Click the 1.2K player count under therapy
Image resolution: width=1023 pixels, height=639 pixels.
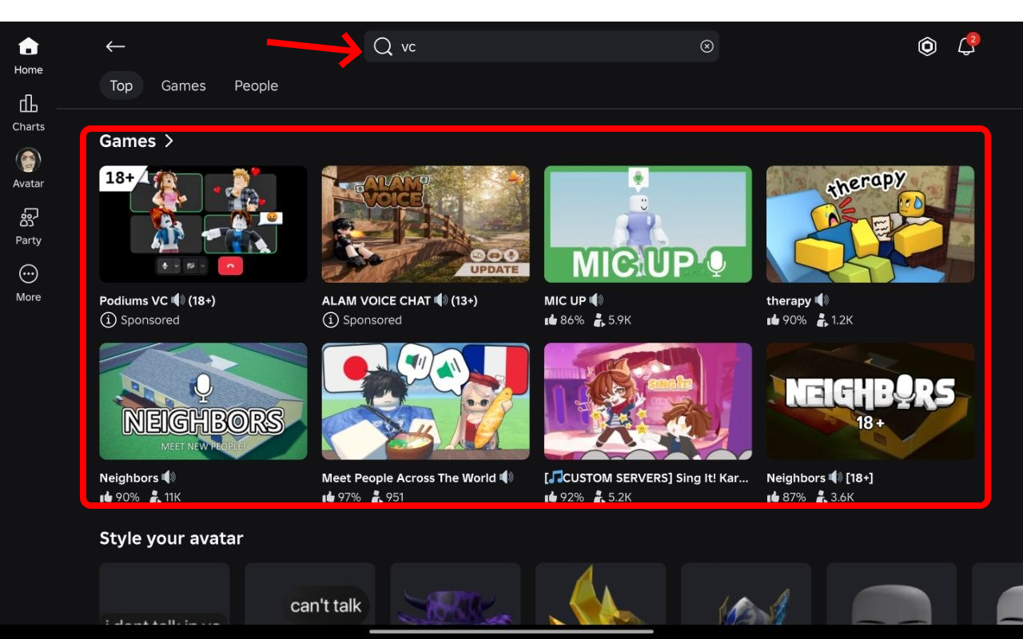coord(842,320)
